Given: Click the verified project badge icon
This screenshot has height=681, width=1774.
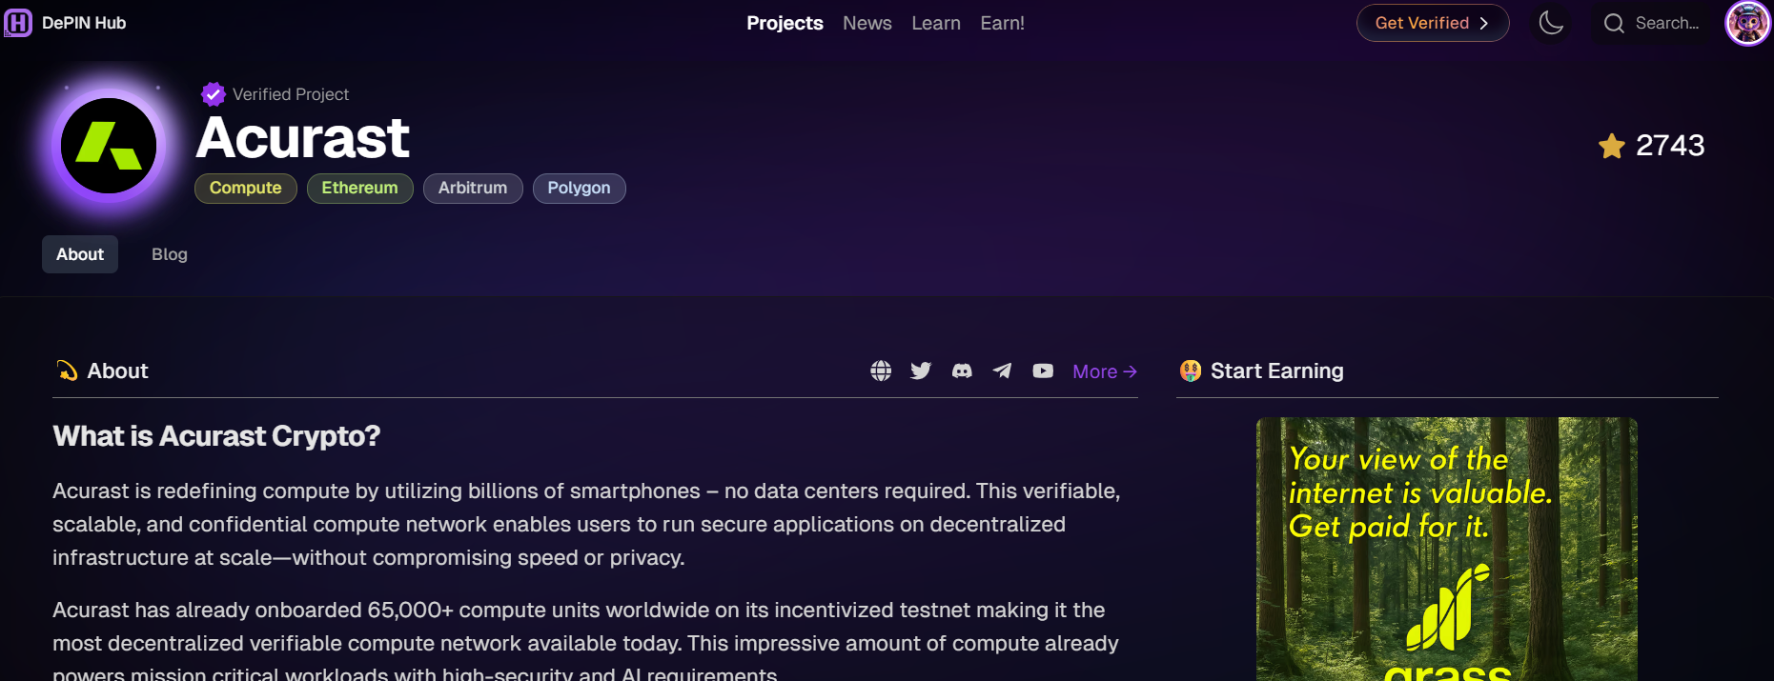Looking at the screenshot, I should point(213,93).
